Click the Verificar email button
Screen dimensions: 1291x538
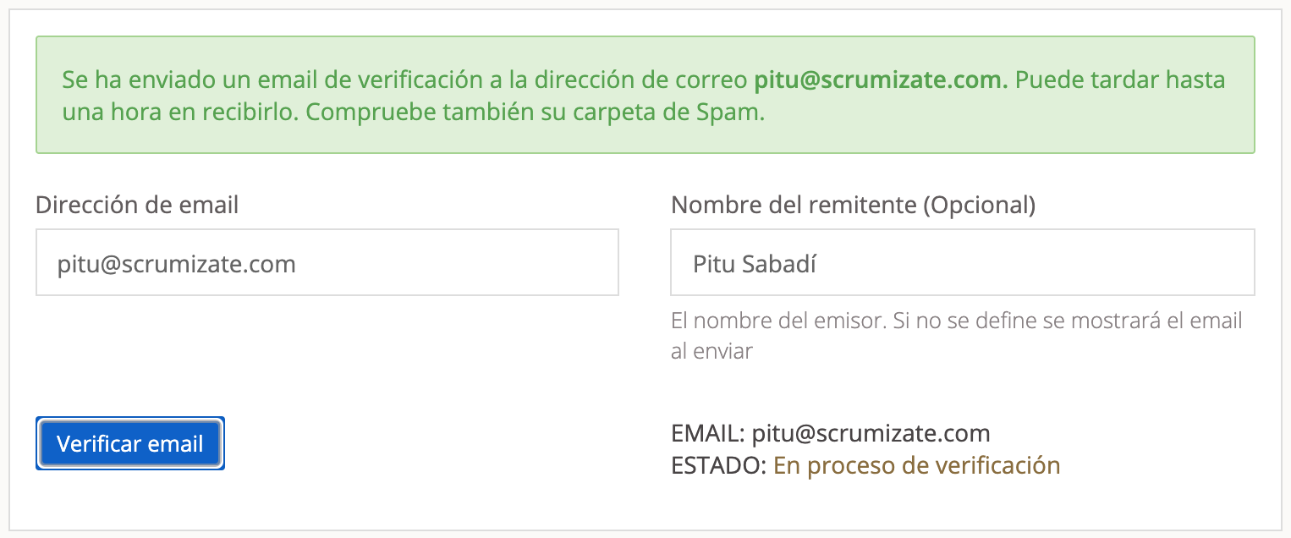coord(129,443)
